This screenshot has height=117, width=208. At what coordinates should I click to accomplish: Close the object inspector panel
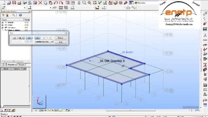point(30,12)
